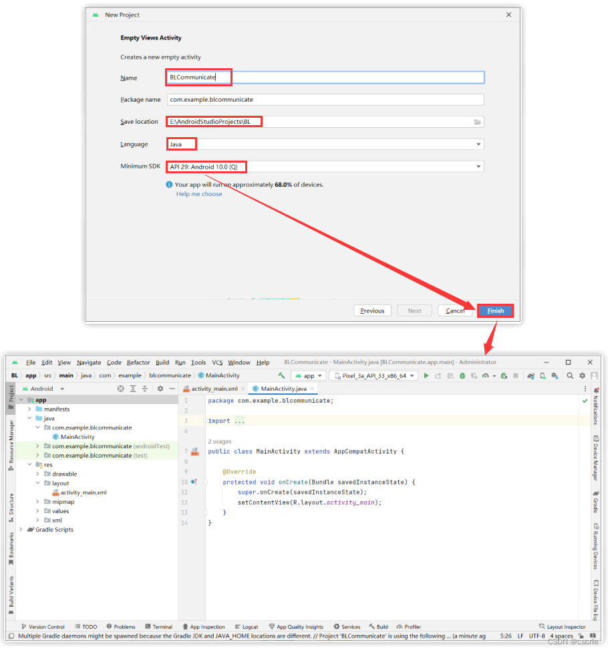The height and width of the screenshot is (651, 608).
Task: Open Project panel options gear
Action: pos(160,389)
